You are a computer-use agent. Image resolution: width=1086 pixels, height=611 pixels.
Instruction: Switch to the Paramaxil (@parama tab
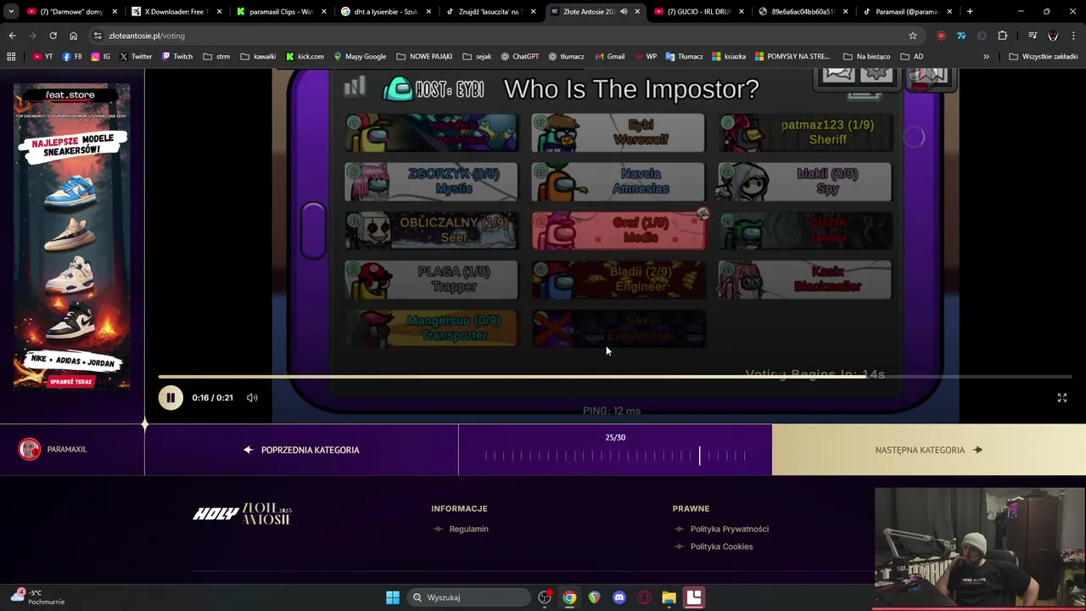pyautogui.click(x=907, y=12)
